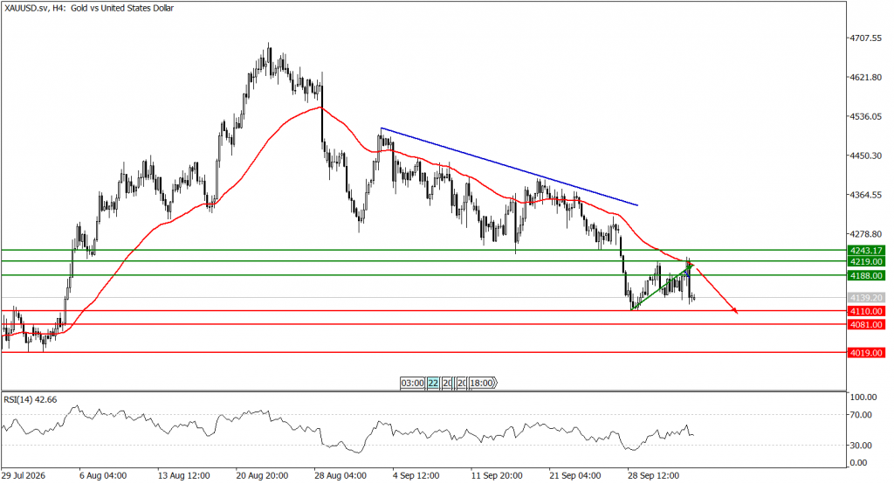Select the 4243.17 green level price tag

[866, 250]
